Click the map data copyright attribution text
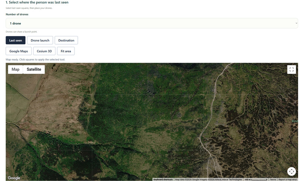Viewport: 300px width, 181px height. point(208,180)
